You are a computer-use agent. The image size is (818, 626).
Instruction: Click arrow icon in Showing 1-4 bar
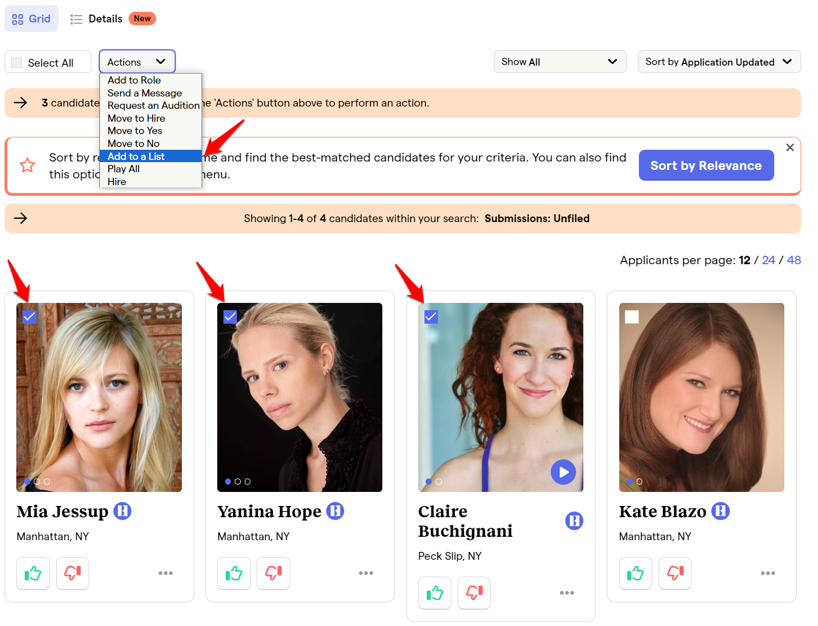point(21,218)
